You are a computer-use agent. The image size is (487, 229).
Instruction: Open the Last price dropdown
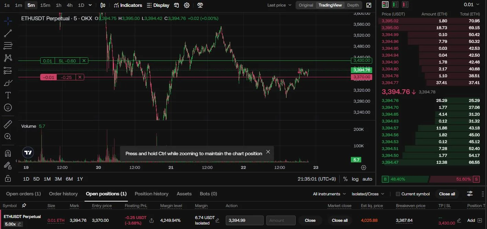(279, 5)
